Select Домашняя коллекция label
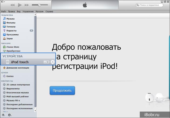The width and height of the screenshot is (170, 118). 18,68
